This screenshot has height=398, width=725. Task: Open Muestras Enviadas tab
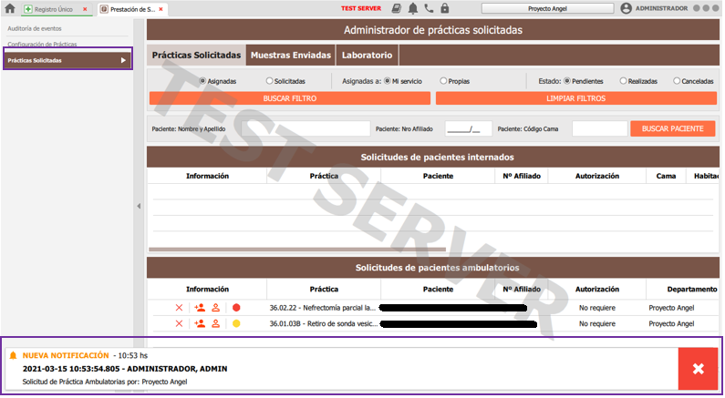coord(291,55)
